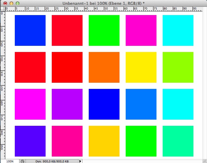Click the round status bar icon beside the zoom field
207x163 pixels.
(x=22, y=161)
